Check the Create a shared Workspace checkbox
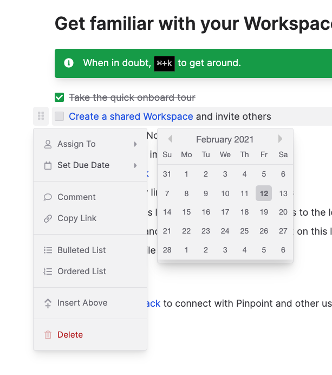 (x=60, y=117)
